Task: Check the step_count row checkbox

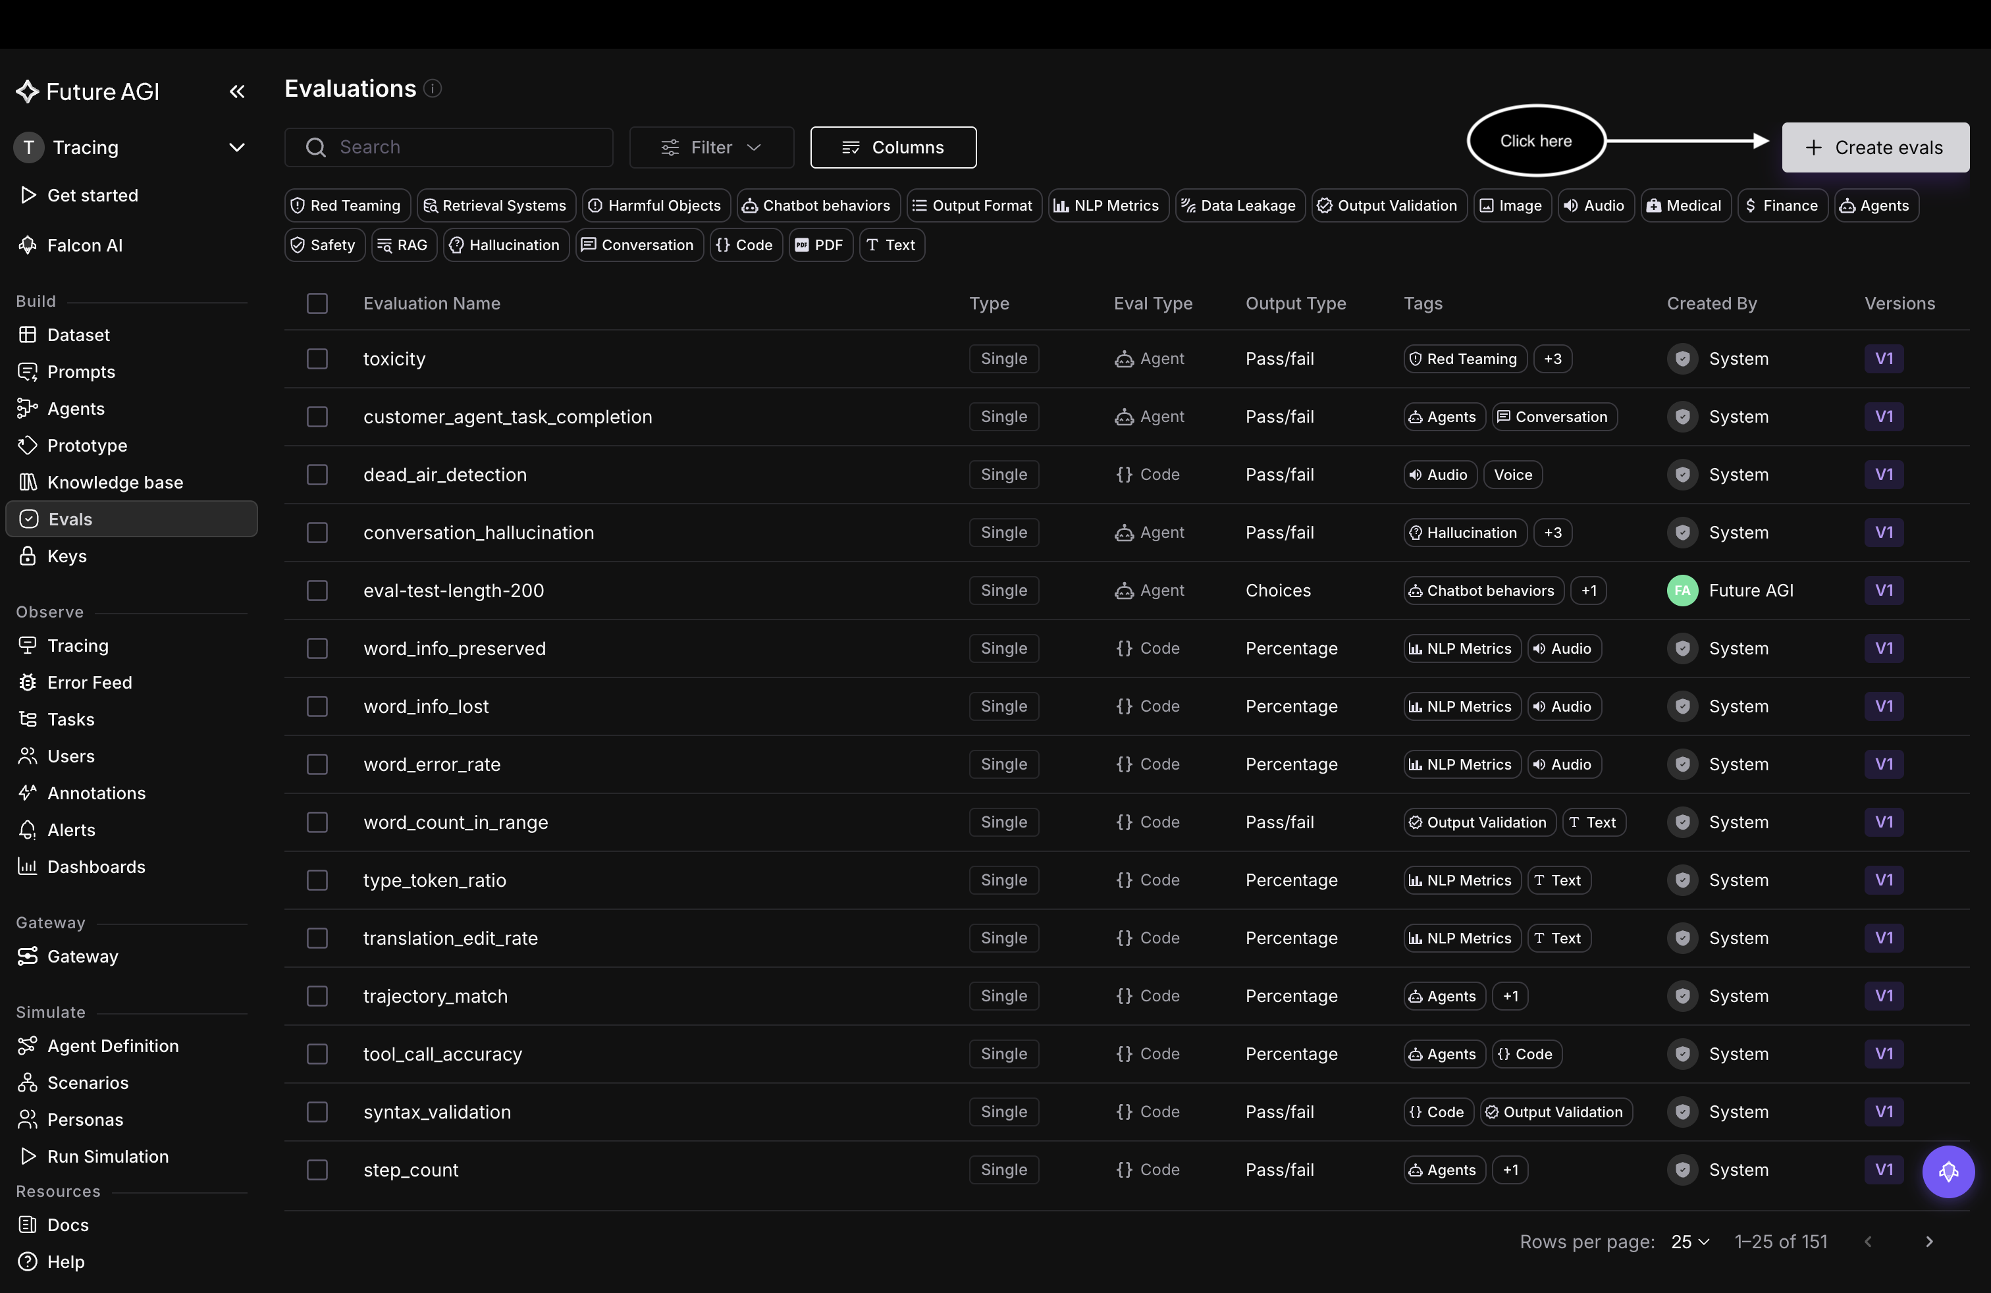Action: [x=317, y=1170]
